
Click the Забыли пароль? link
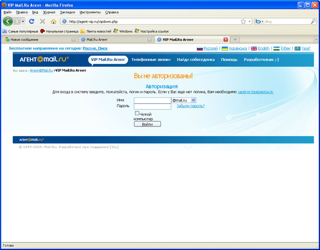click(x=190, y=106)
